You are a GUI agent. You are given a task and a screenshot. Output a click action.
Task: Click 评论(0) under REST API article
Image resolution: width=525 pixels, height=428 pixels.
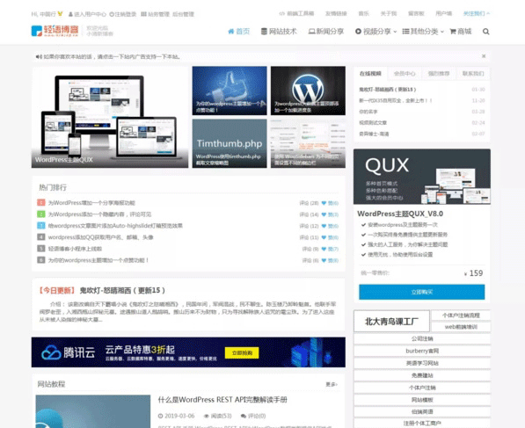click(253, 416)
